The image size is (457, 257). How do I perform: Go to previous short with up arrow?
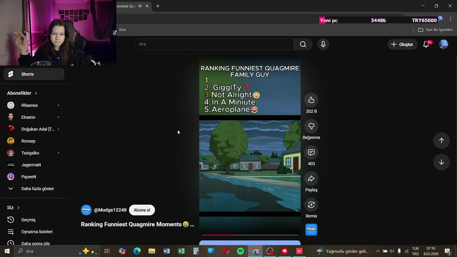[441, 141]
